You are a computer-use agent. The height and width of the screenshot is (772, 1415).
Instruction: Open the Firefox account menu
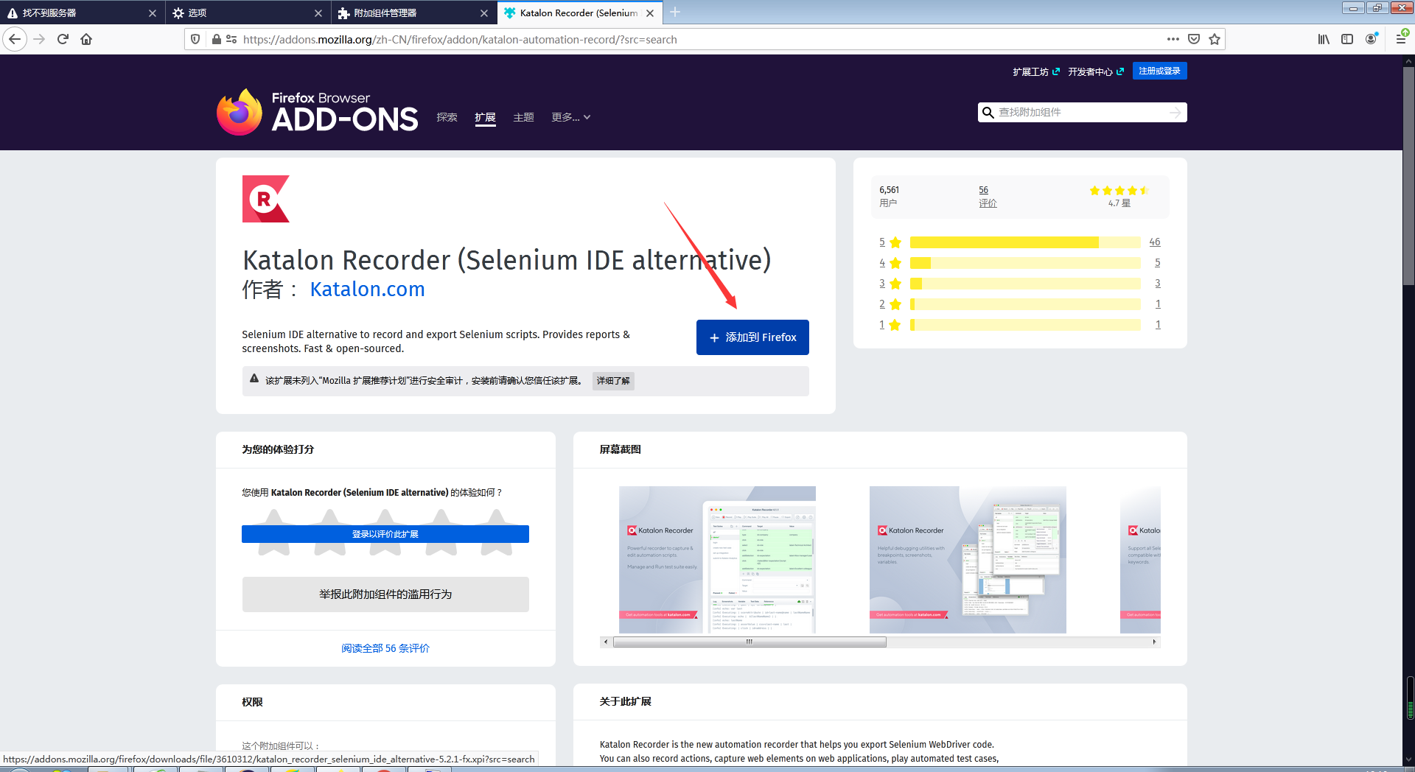point(1371,39)
